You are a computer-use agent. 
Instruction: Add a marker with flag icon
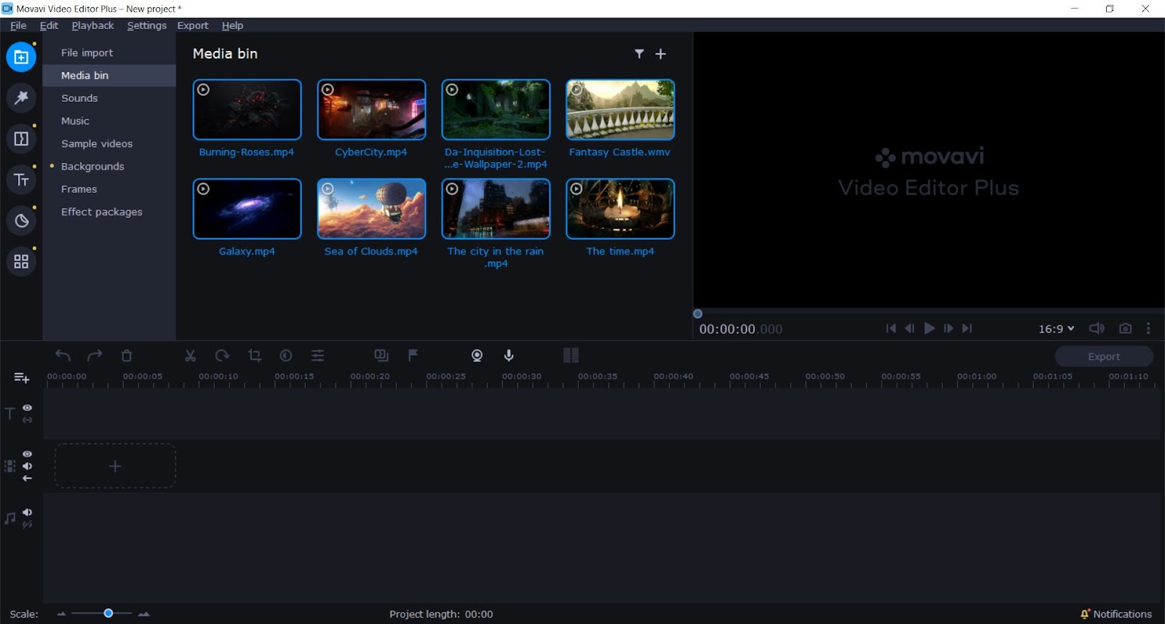(413, 356)
